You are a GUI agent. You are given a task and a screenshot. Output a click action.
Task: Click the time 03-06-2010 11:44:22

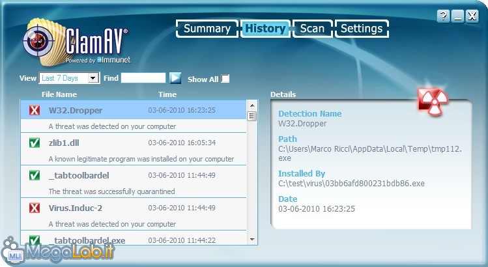point(182,240)
